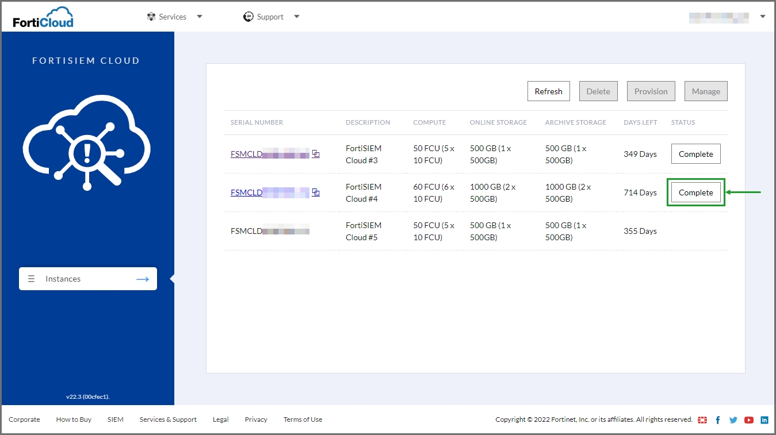Open serial number link for Cloud #4
Viewport: 776px width, 435px height.
click(x=270, y=193)
